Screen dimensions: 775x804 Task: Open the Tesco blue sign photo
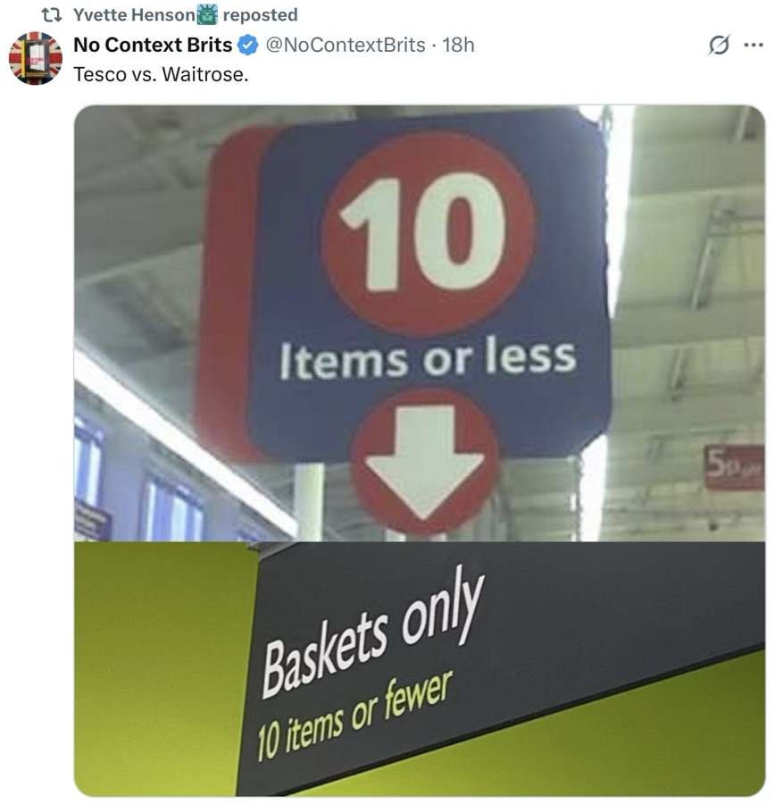click(420, 323)
